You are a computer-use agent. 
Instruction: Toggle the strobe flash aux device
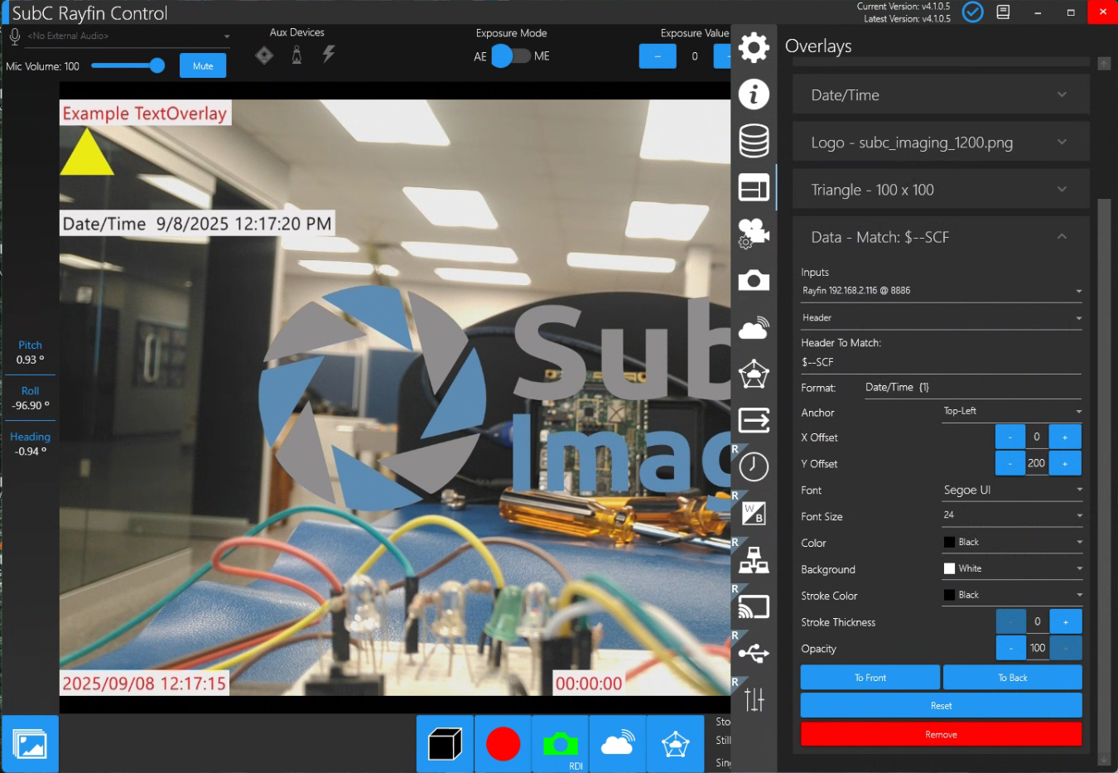point(329,55)
